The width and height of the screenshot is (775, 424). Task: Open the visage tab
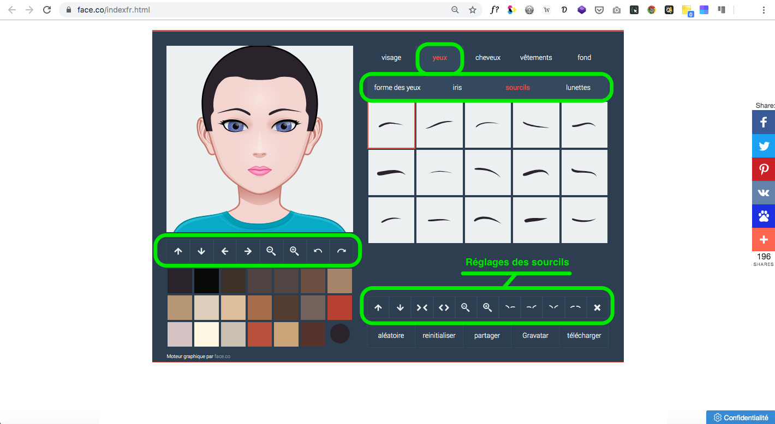click(x=391, y=57)
